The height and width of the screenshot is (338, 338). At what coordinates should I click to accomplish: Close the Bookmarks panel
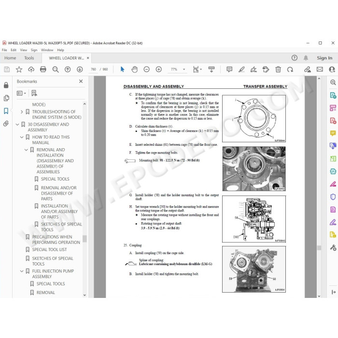point(81,81)
